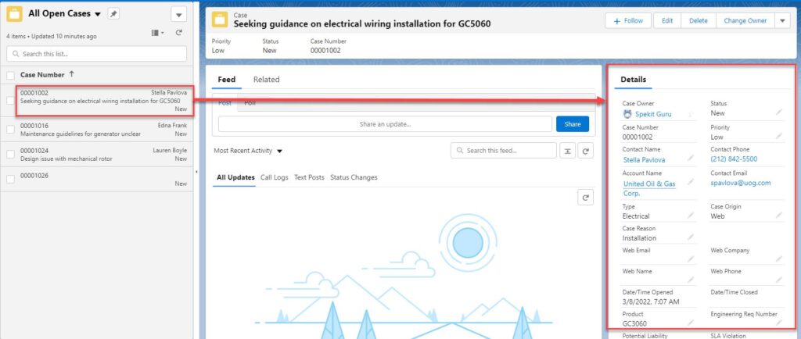
Task: Edit Web Email pencil icon
Action: click(x=690, y=259)
